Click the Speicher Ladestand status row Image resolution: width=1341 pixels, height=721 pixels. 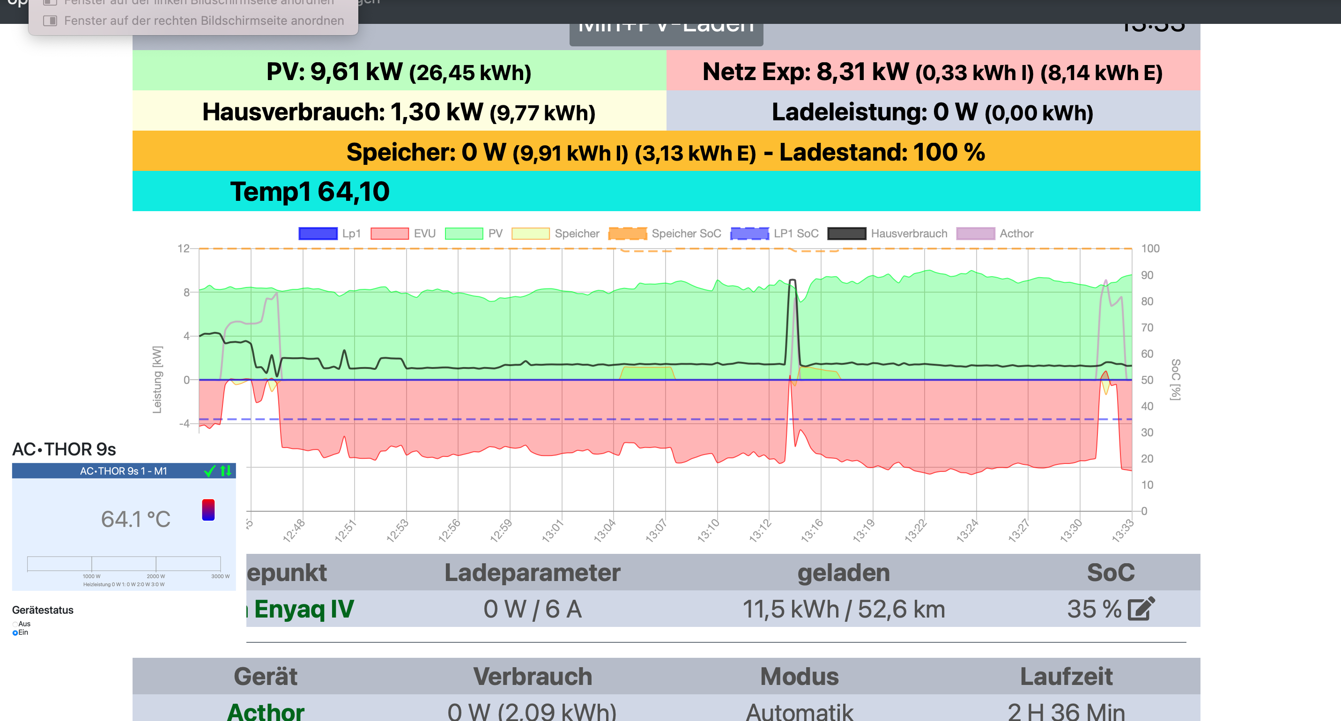tap(666, 152)
